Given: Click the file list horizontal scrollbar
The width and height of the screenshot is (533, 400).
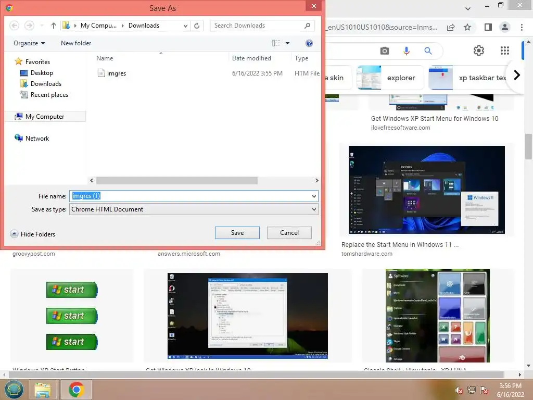Looking at the screenshot, I should click(x=177, y=180).
